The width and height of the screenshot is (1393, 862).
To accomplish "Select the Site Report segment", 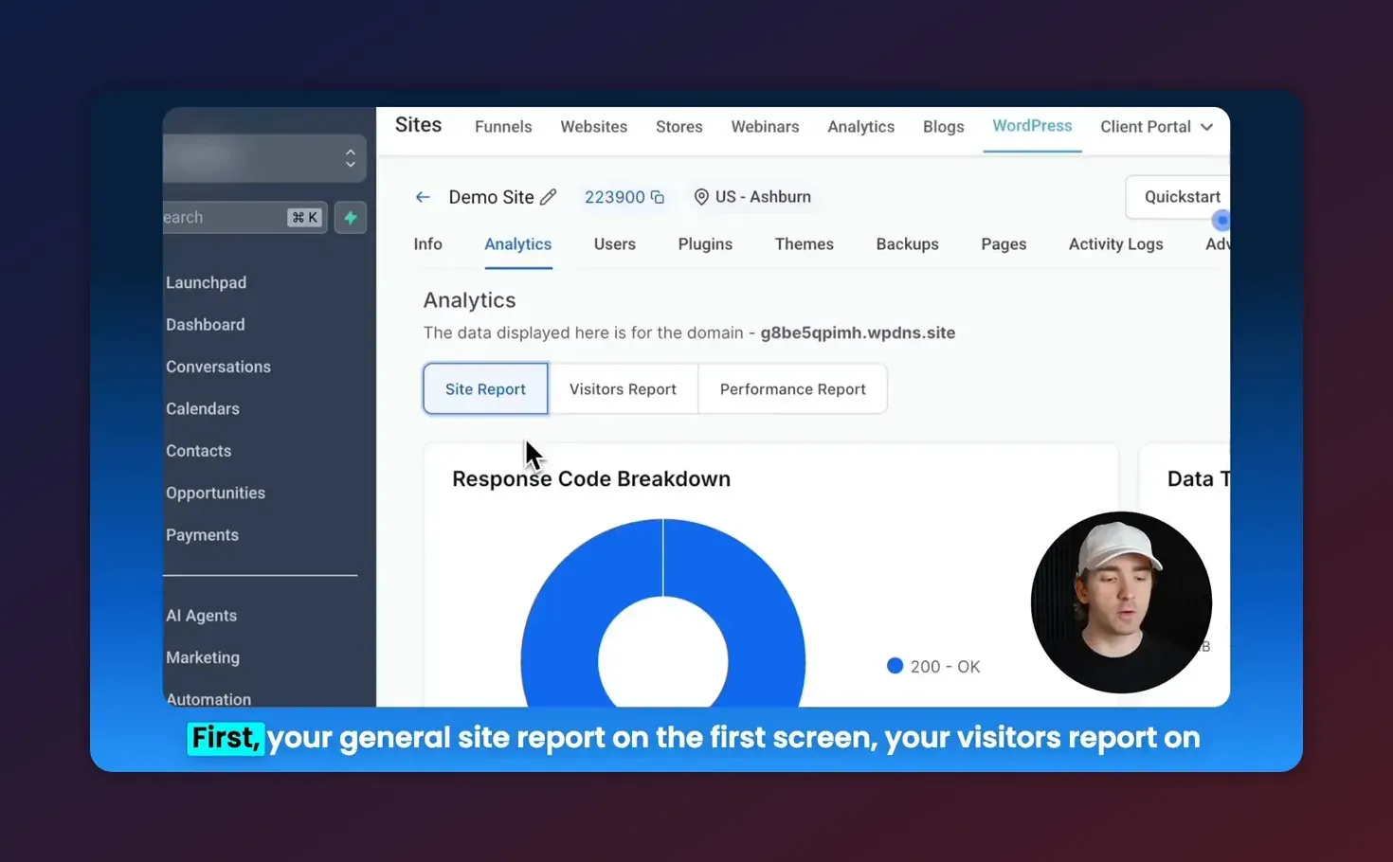I will pos(485,388).
